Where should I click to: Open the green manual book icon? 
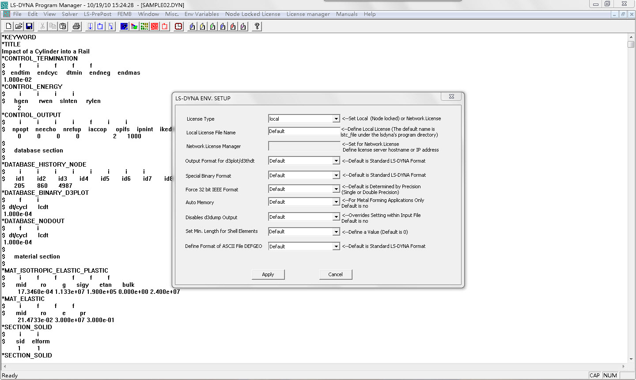(x=212, y=27)
